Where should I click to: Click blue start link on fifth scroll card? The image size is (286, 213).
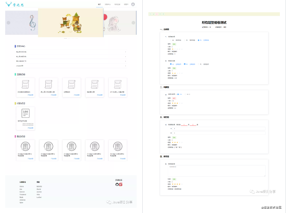123,95
